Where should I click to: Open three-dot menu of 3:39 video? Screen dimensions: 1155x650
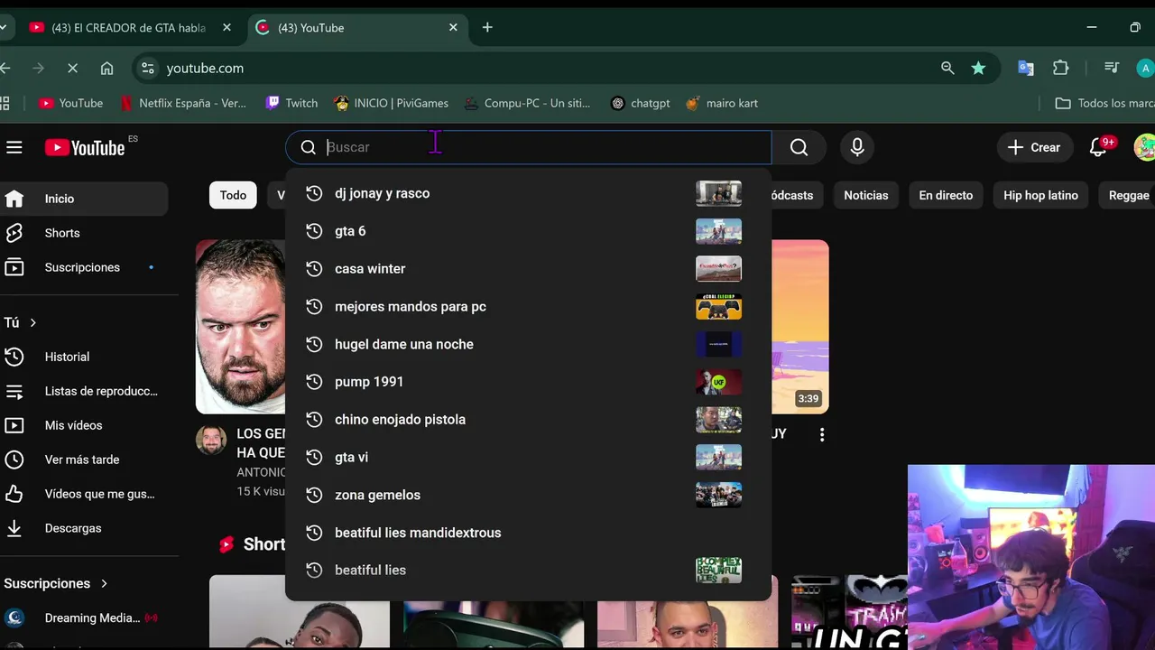(821, 435)
